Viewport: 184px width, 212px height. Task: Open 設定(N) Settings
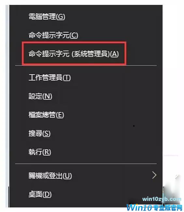[40, 96]
